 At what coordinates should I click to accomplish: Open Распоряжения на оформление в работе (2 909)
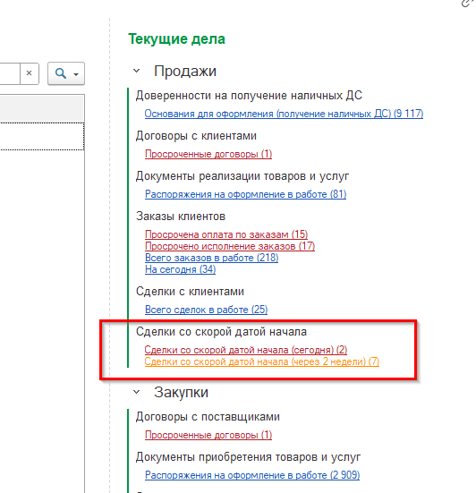point(252,475)
